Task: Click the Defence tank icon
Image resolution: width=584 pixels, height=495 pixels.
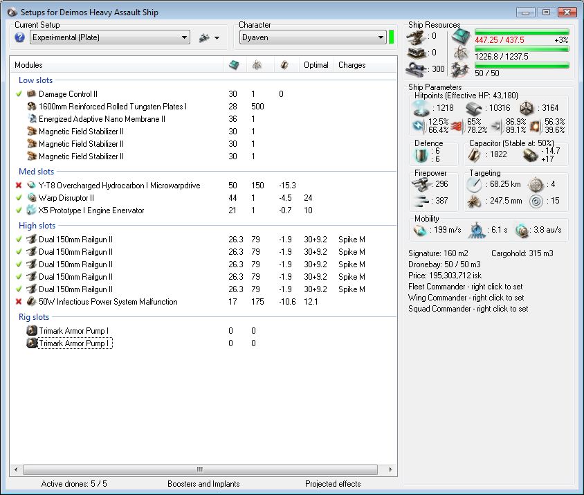Action: [x=421, y=156]
